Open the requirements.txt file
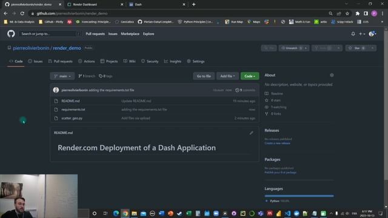 [x=73, y=110]
